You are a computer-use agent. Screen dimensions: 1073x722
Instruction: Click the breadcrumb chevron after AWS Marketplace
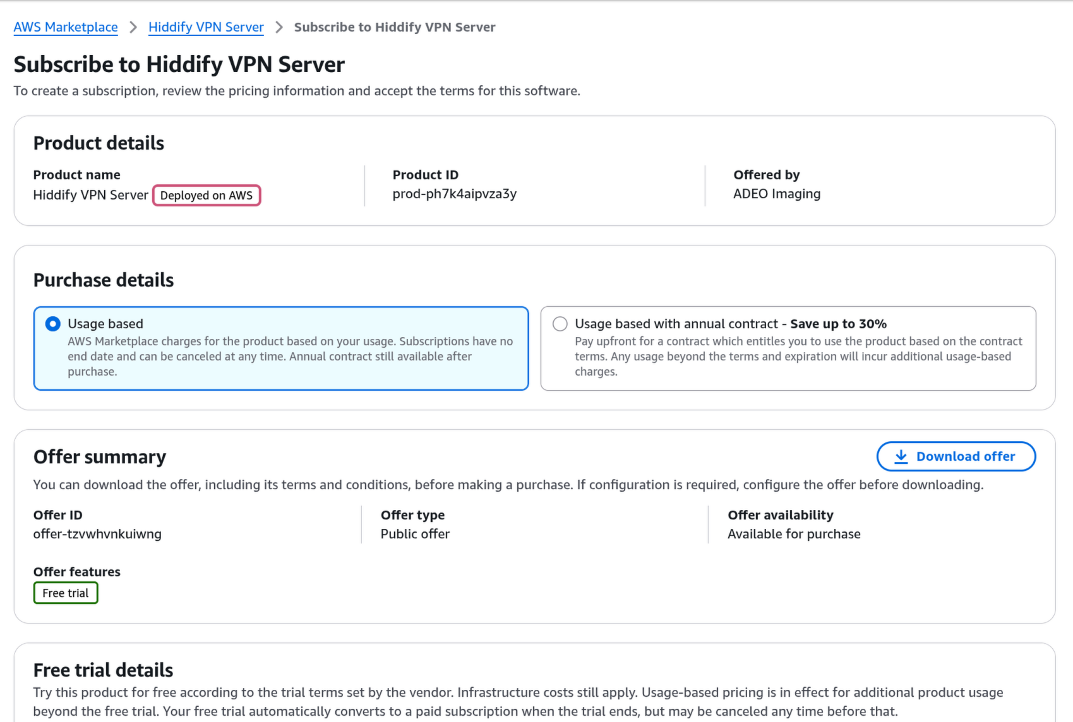(x=133, y=27)
